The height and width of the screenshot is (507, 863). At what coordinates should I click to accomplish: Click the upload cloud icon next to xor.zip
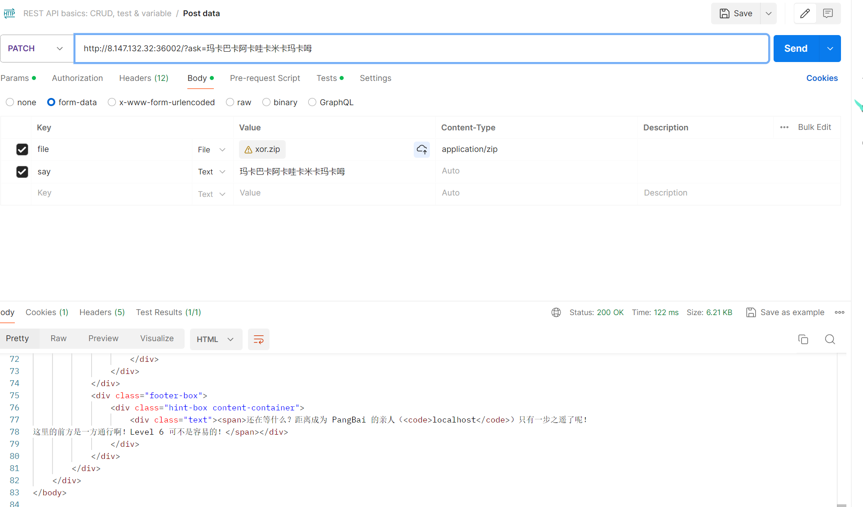[x=422, y=149]
